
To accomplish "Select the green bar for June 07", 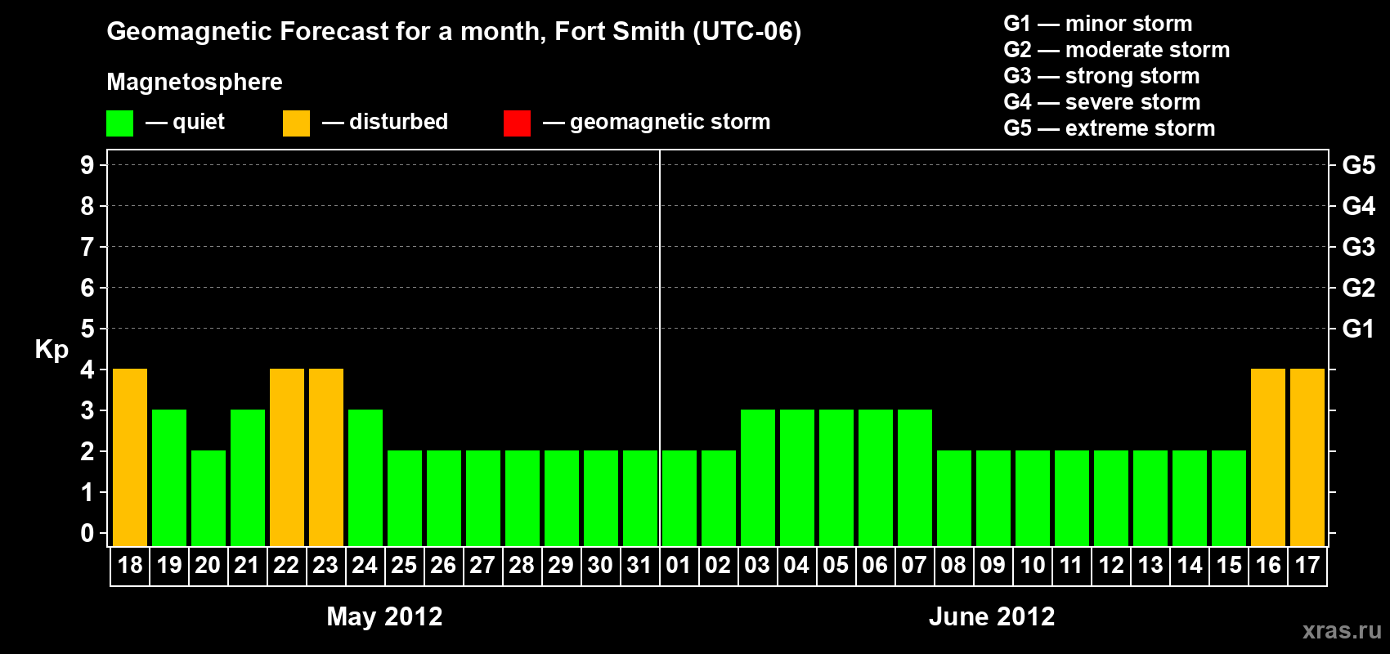I will point(915,478).
